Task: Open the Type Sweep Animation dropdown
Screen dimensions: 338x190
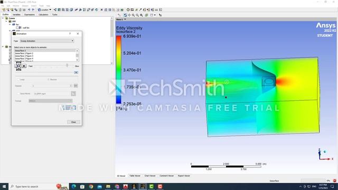Action: [47, 41]
